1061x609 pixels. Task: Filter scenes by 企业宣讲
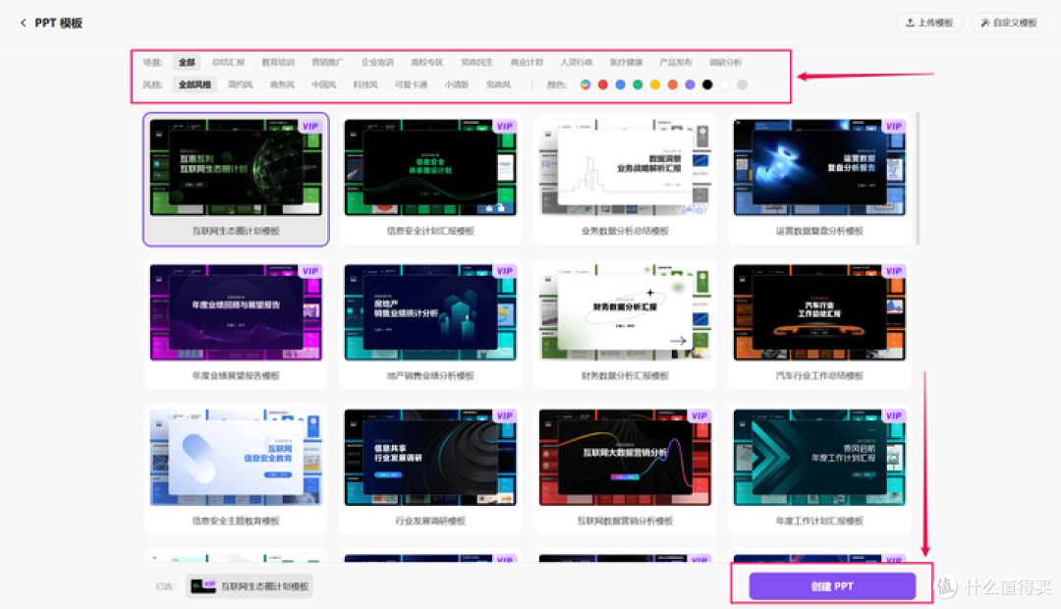point(377,62)
